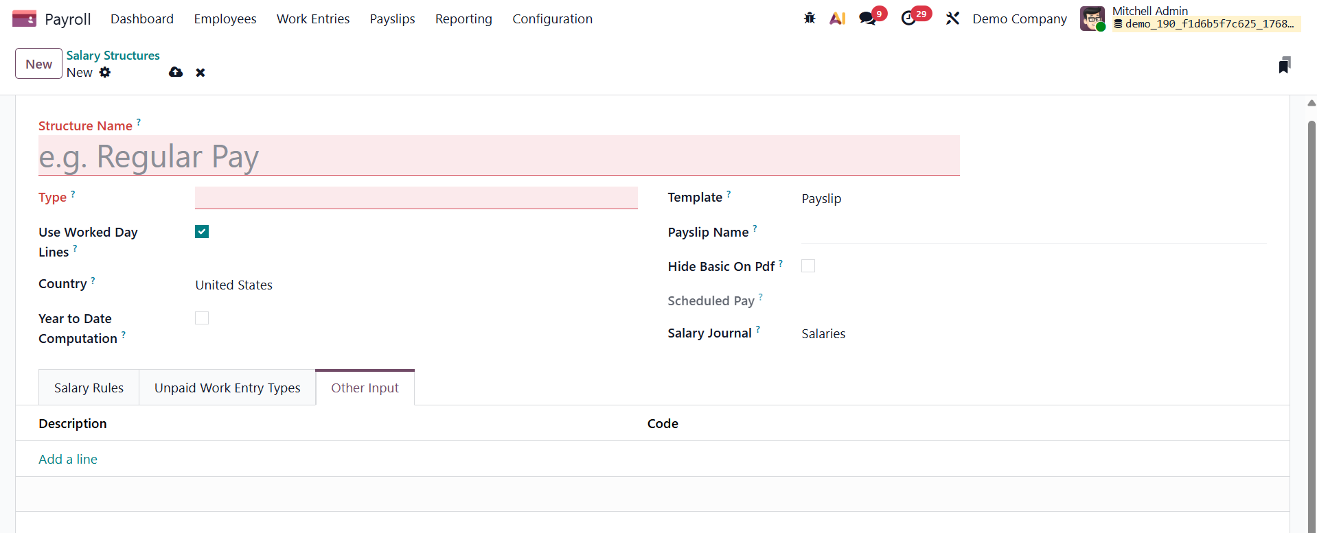Click Mitchell Admin's avatar picture
This screenshot has height=533, width=1317.
click(1092, 19)
